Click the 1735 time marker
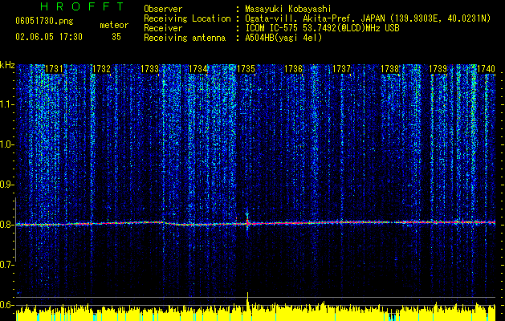 click(246, 69)
